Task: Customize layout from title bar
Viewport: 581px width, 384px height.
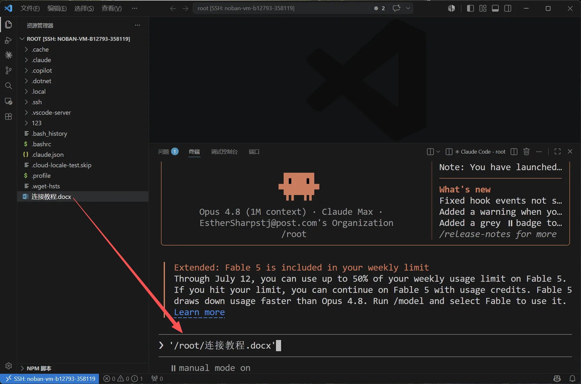Action: pos(483,8)
